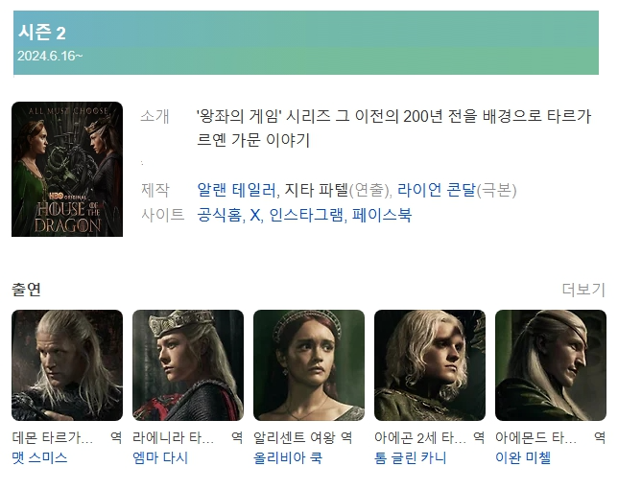This screenshot has width=642, height=490.
Task: Open the 페이스북 link
Action: tap(382, 215)
